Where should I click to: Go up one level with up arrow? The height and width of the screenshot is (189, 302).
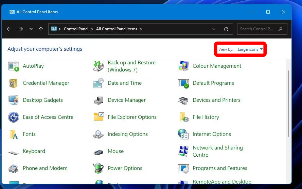pos(41,29)
